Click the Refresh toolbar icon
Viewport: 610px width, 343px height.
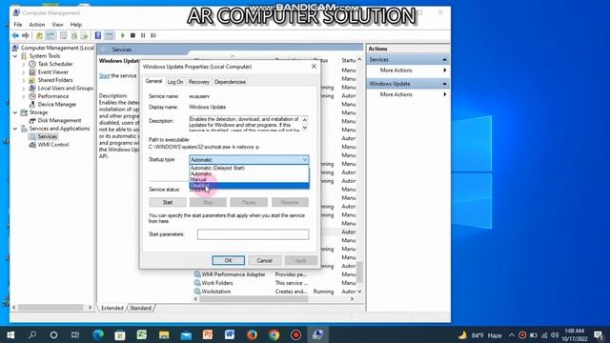[73, 36]
